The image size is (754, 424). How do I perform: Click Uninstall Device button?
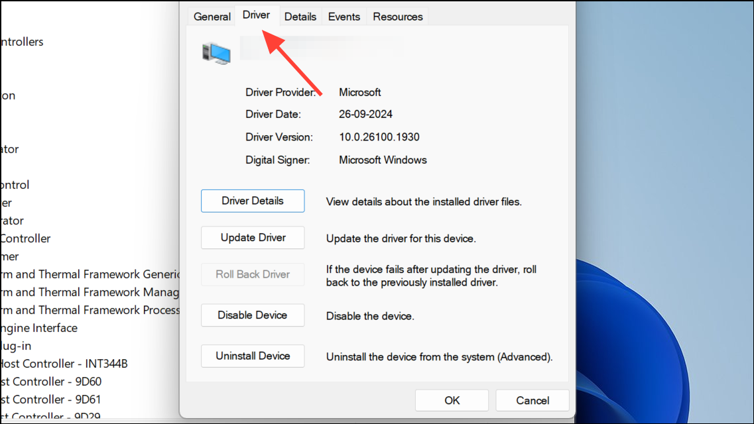(253, 356)
